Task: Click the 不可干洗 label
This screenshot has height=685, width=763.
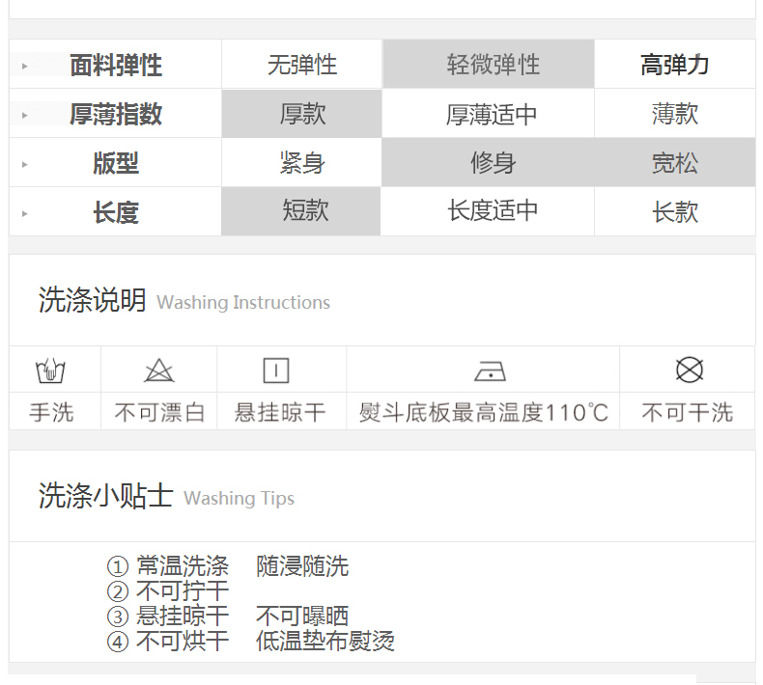Action: [x=688, y=412]
